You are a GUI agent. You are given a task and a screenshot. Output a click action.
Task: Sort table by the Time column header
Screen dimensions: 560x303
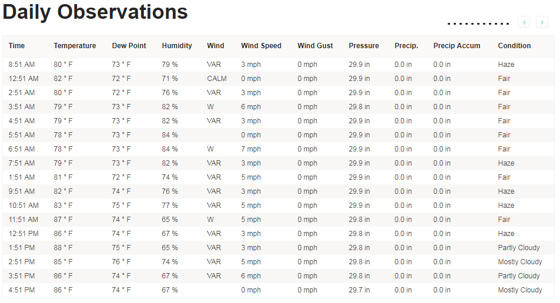(17, 46)
